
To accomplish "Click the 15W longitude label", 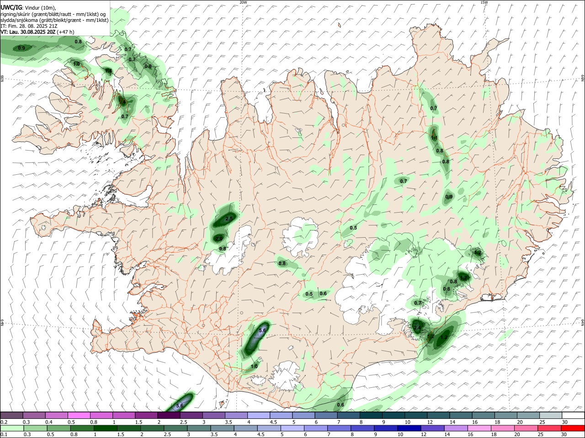I will click(484, 2).
